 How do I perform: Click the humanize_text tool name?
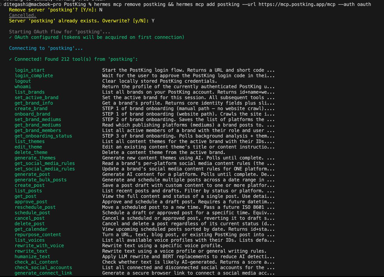tap(32, 256)
